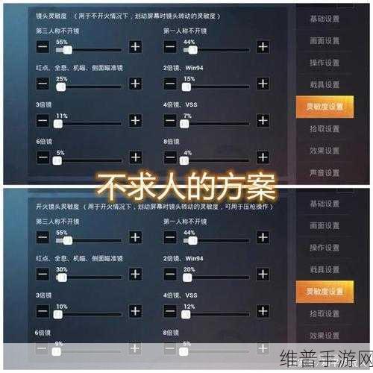Increase 第三人称不开镜 camera sensitivity with the top panel plus button

pyautogui.click(x=135, y=46)
